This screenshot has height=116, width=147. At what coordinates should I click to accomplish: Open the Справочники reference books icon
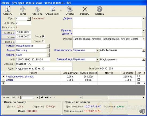click(x=52, y=9)
